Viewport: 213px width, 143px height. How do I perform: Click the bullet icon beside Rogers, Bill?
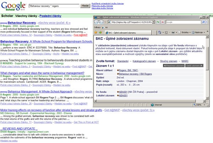coord(118,70)
